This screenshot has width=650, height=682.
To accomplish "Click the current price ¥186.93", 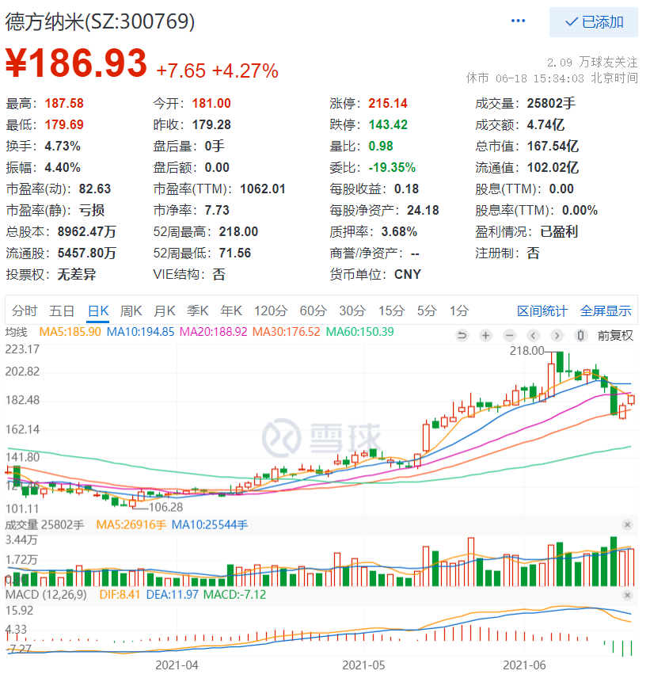I will click(77, 63).
